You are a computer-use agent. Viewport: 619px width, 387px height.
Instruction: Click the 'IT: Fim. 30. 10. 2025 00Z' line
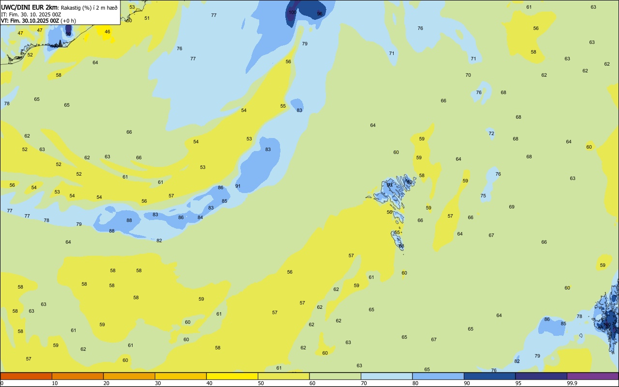(31, 14)
